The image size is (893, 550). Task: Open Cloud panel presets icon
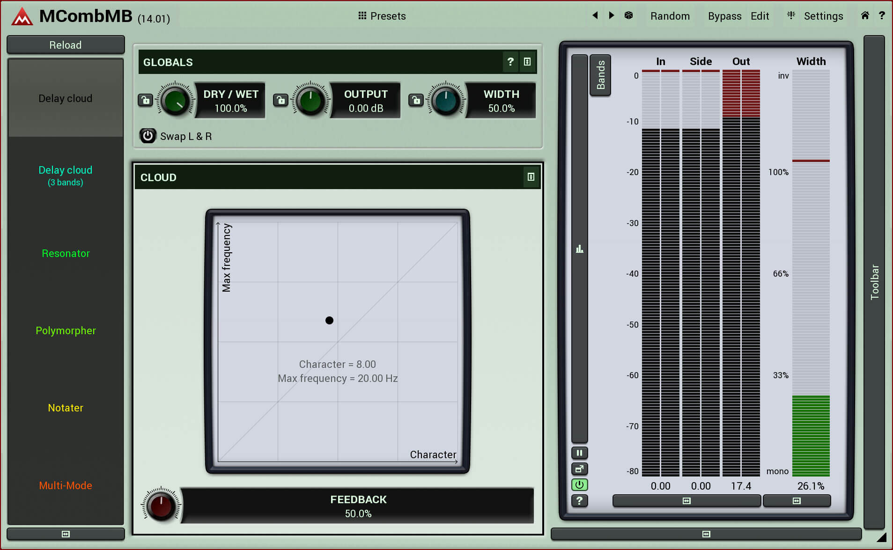pos(531,177)
